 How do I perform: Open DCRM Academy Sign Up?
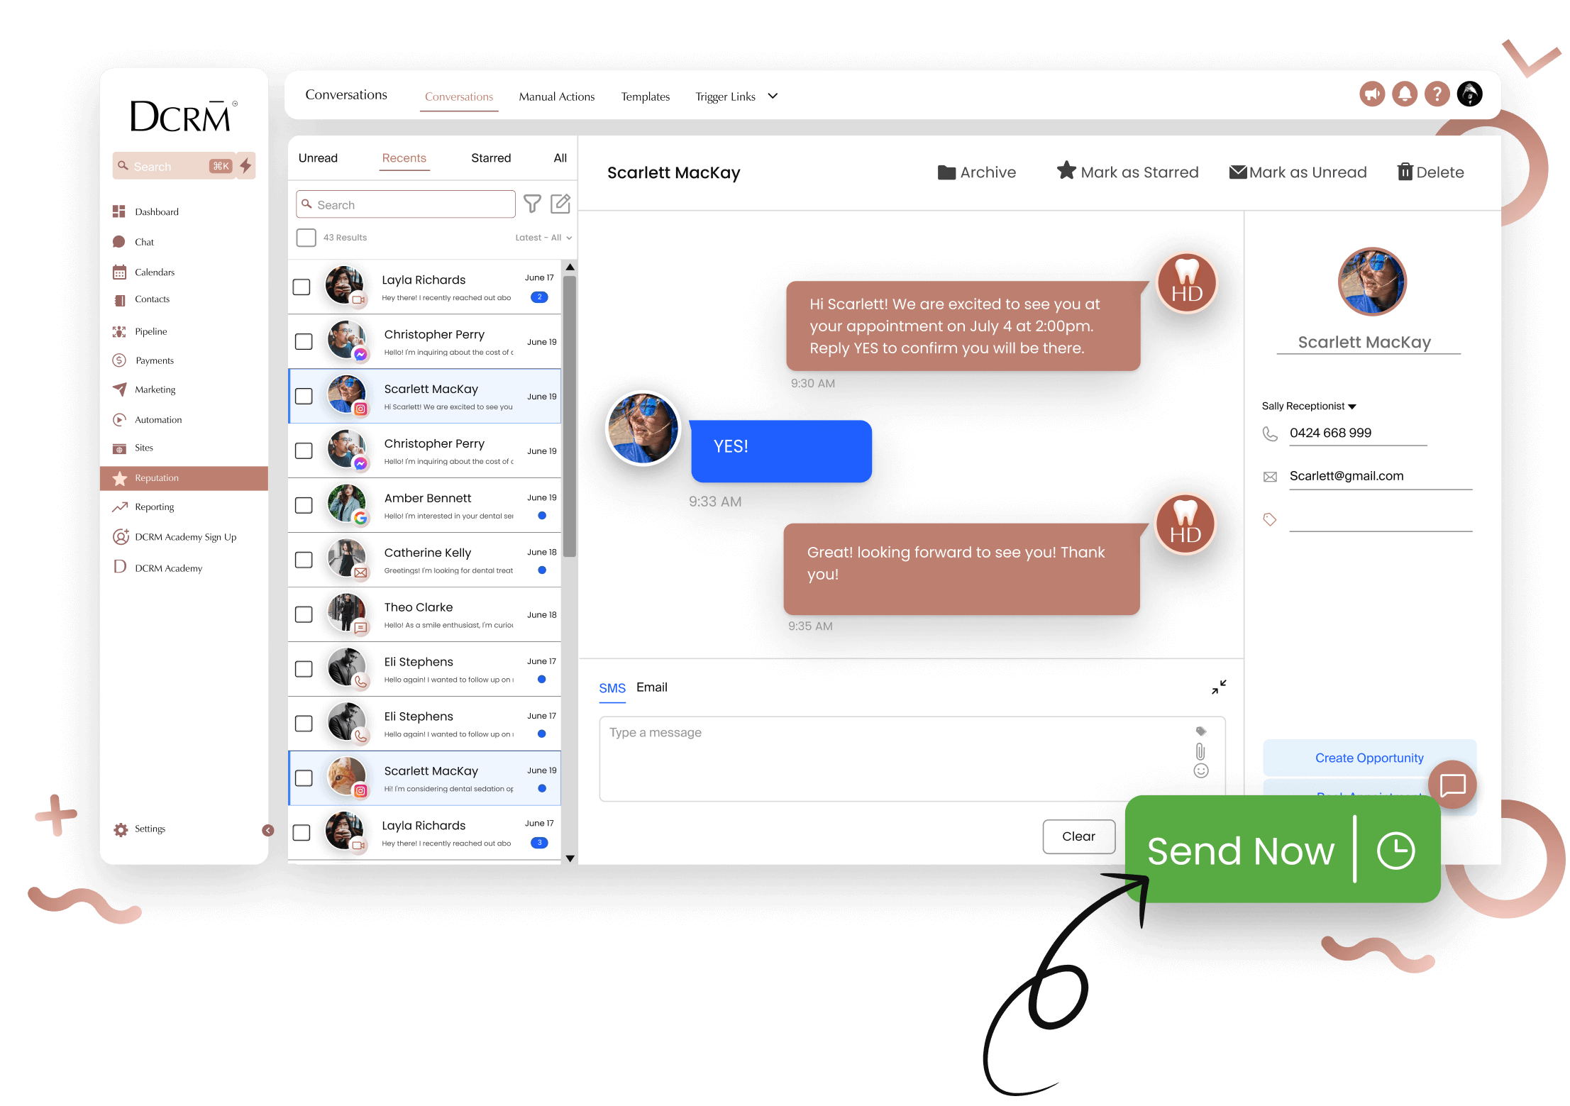[x=184, y=536]
